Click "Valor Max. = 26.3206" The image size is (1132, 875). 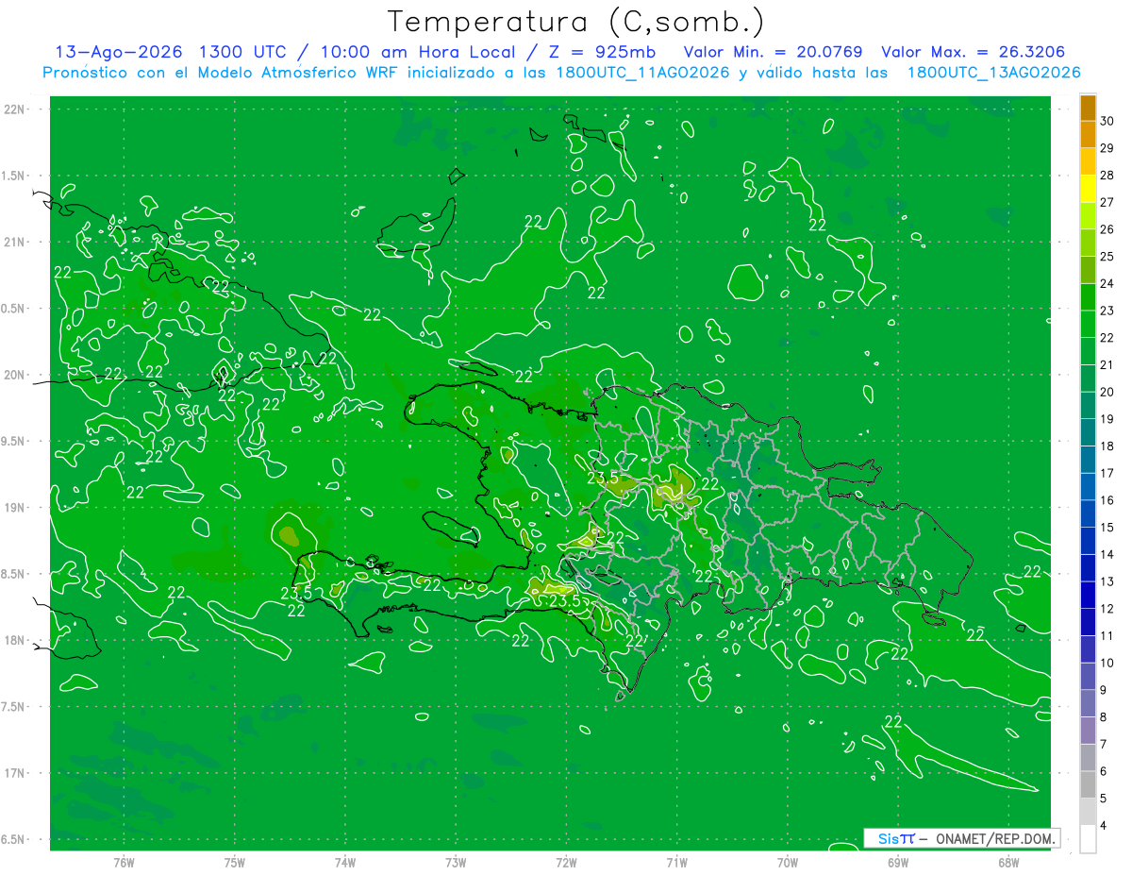[x=972, y=52]
